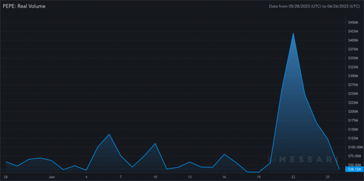
Task: Click the $275M y-axis label
Action: tap(353, 85)
